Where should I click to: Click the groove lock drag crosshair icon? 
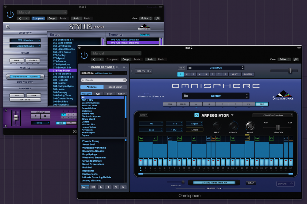click(x=291, y=184)
